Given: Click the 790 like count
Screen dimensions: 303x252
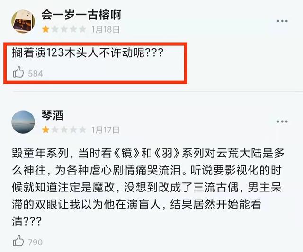Looking at the screenshot, I should tap(36, 243).
